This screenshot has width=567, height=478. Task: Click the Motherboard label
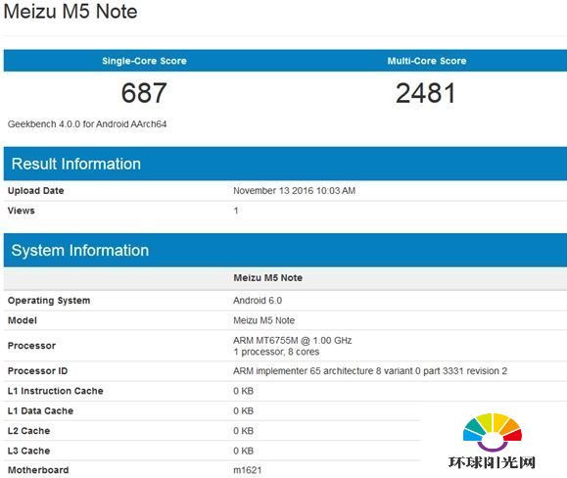click(x=38, y=470)
